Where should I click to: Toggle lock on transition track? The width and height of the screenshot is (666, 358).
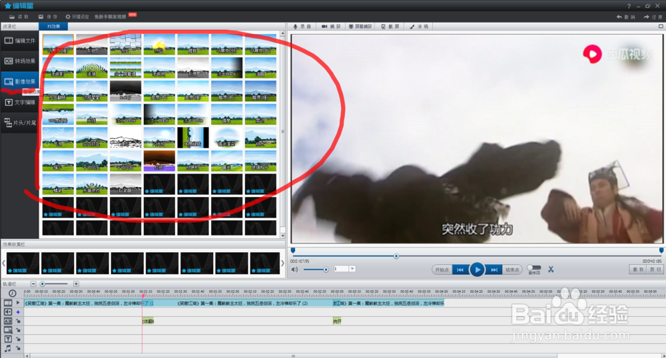18,321
